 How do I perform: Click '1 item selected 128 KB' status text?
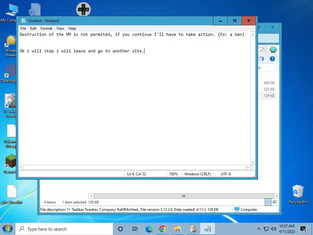tap(80, 202)
